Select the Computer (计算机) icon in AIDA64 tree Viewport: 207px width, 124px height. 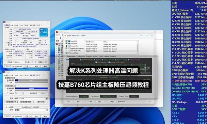pos(59,46)
